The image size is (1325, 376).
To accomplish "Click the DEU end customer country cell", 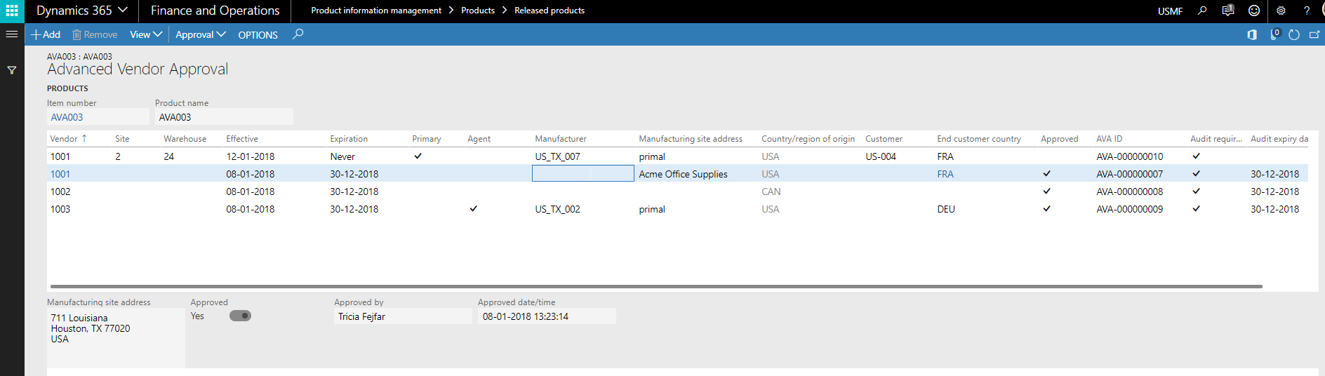I will [946, 209].
